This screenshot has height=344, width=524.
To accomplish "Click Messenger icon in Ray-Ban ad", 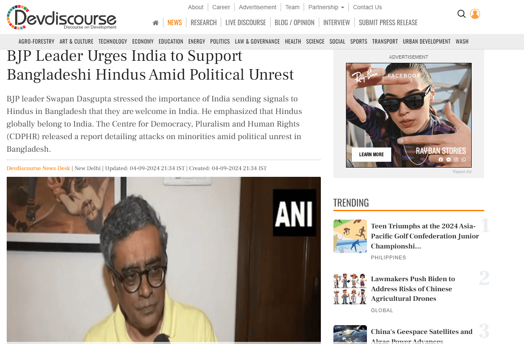I will [x=449, y=160].
